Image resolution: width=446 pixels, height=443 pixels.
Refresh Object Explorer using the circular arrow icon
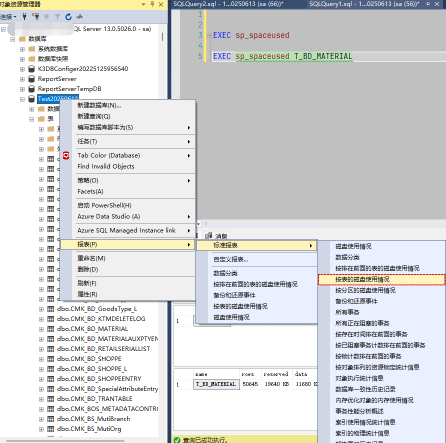coord(68,16)
